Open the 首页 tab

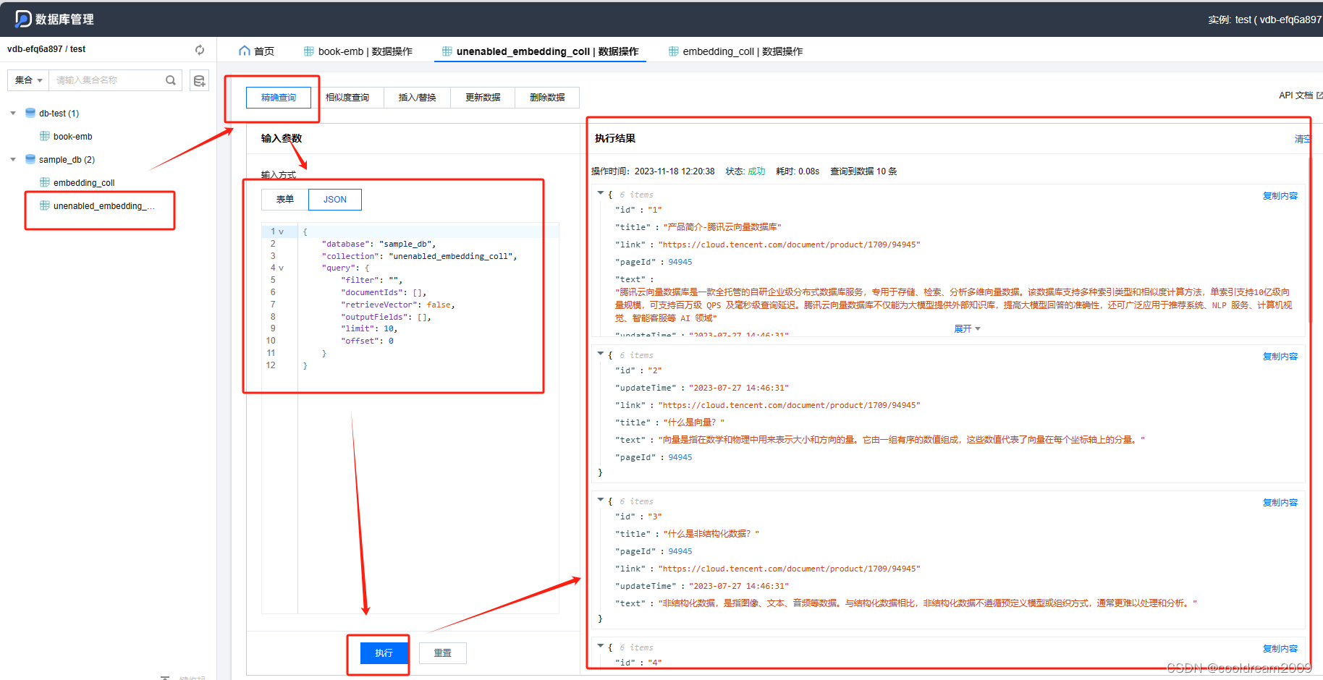pos(257,51)
